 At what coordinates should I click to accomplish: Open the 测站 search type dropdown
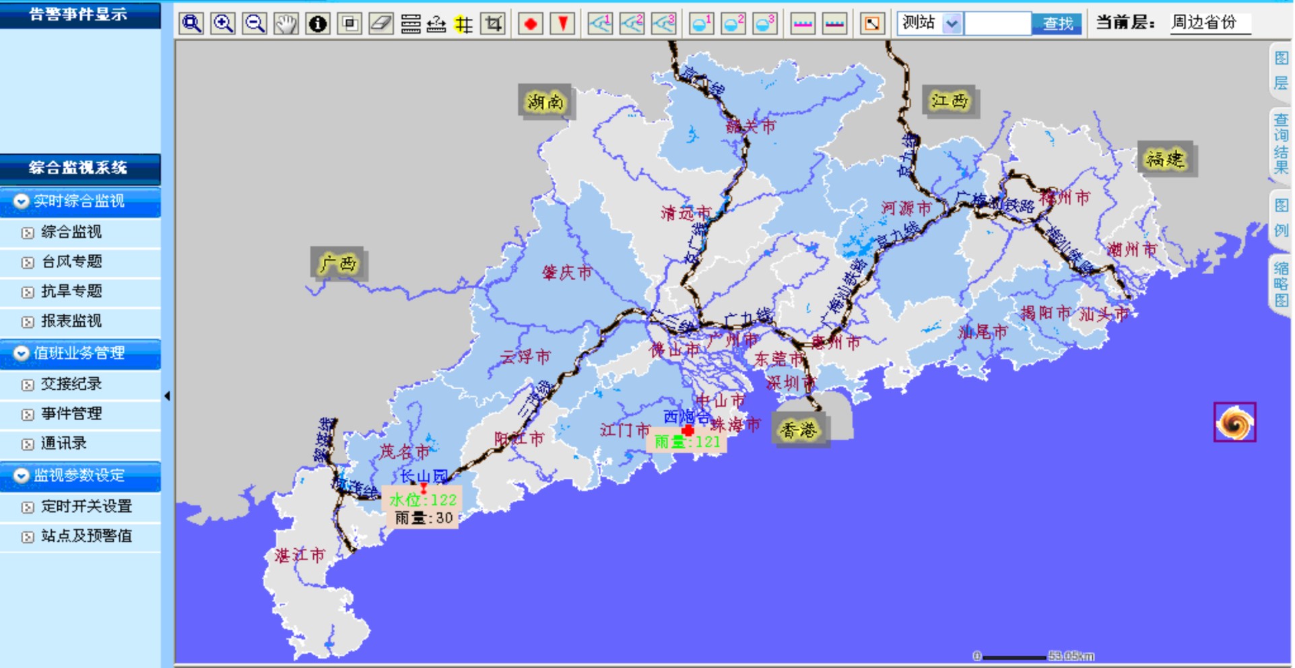point(952,24)
